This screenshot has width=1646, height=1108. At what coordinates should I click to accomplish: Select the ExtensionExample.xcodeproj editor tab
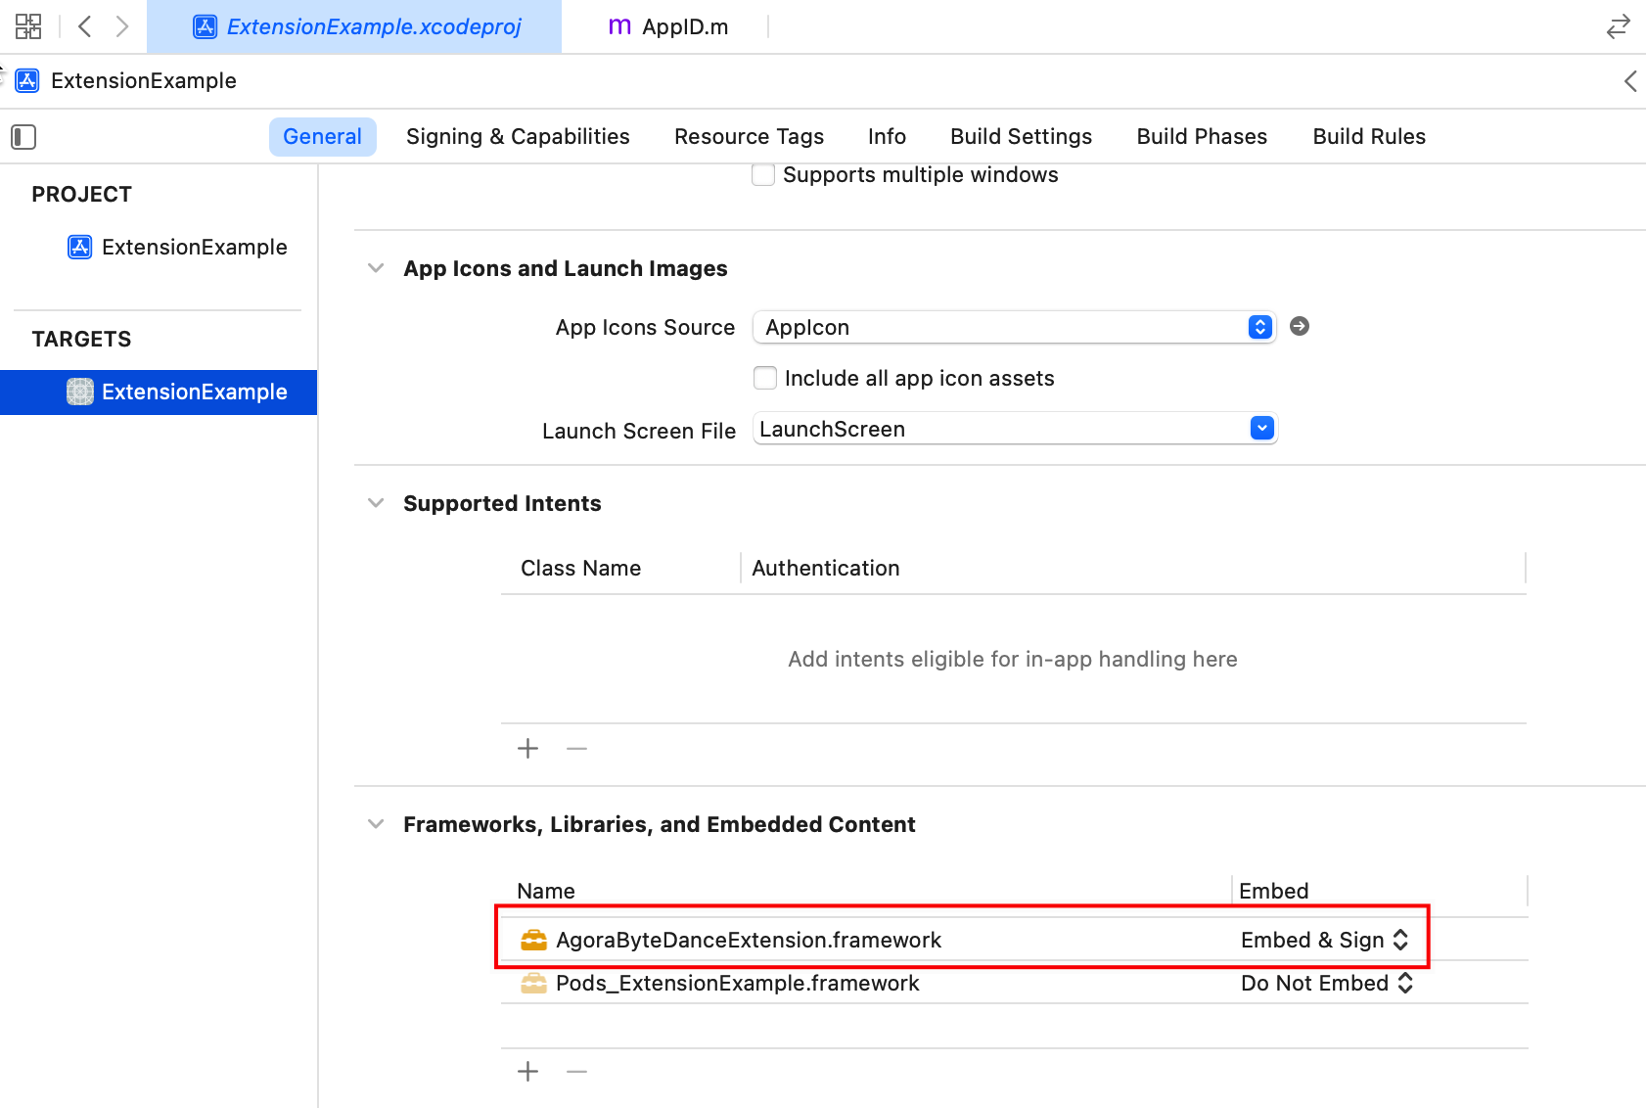coord(354,26)
